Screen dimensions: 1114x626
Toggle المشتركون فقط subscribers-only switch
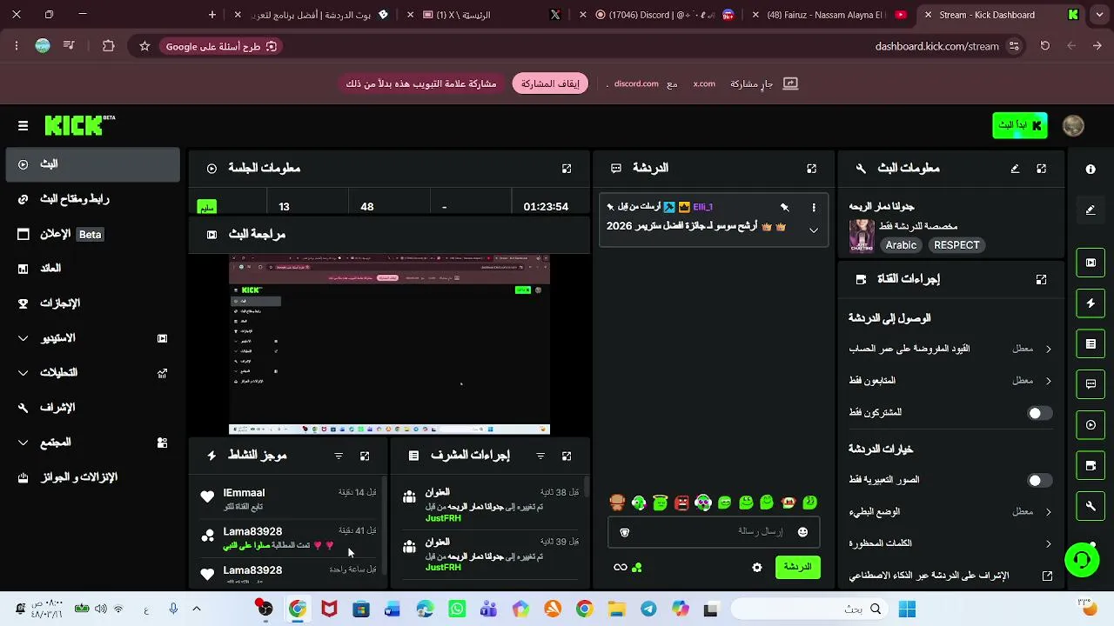[1039, 413]
